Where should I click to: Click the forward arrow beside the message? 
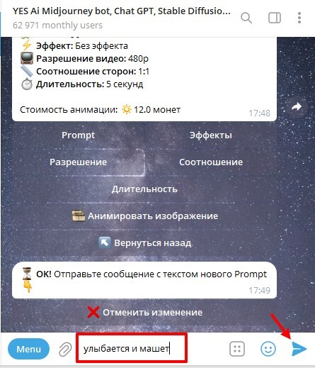coord(297,106)
